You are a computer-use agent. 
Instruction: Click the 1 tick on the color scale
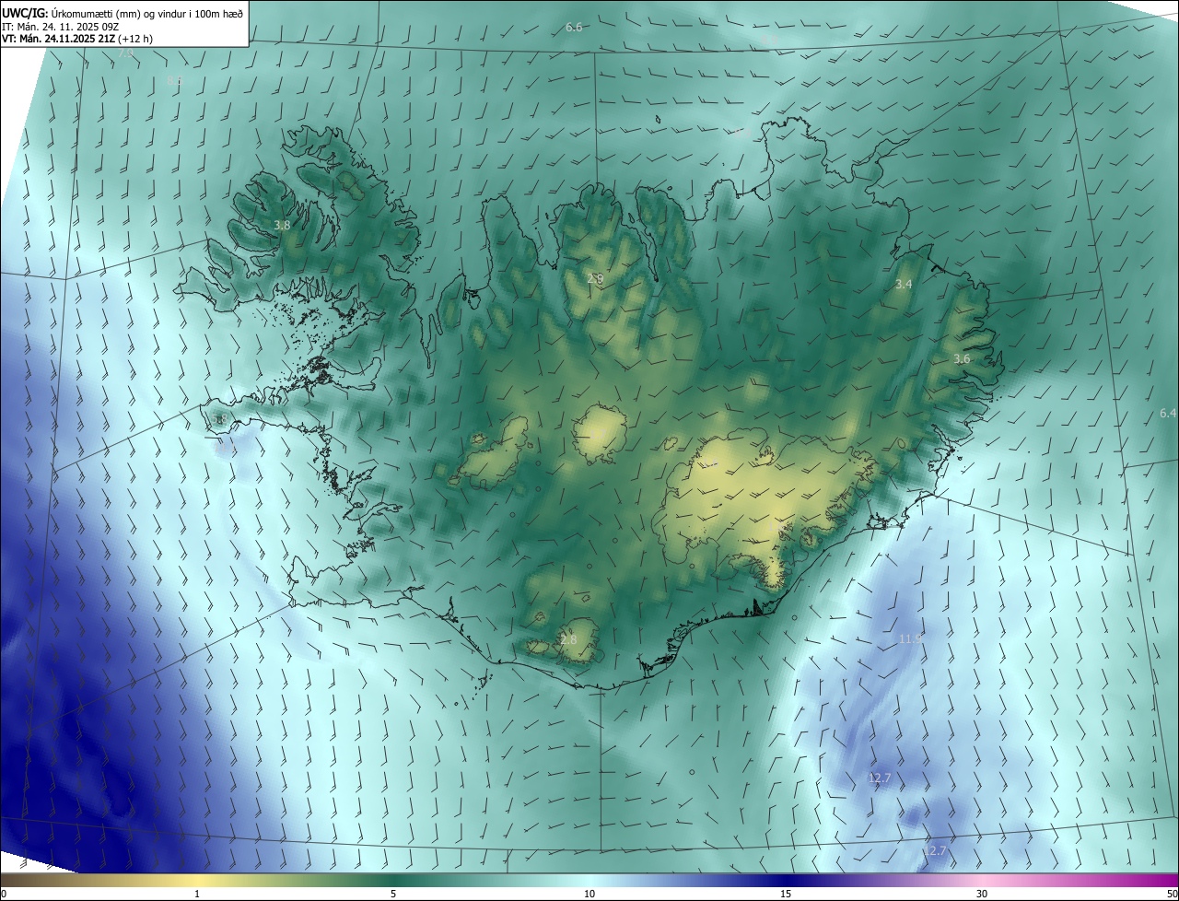coord(197,895)
